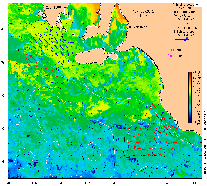Click the magenta drifter arrowhead in legend
This screenshot has height=186, width=207.
pyautogui.click(x=170, y=56)
